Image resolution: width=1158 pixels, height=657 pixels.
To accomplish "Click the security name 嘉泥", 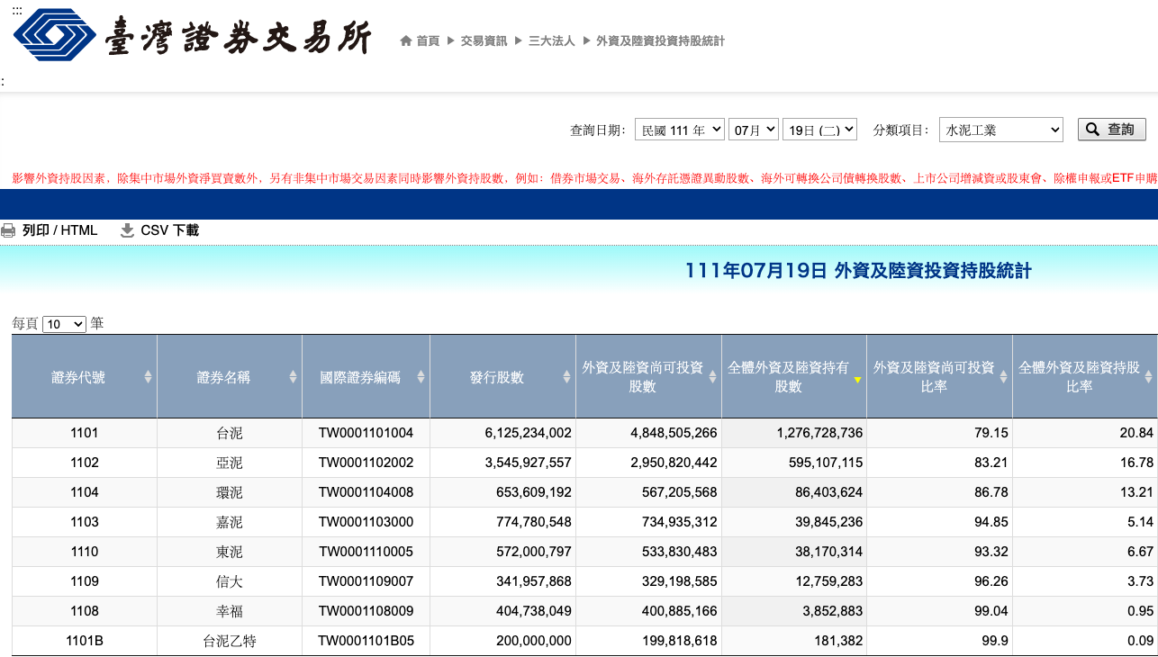I will (230, 522).
